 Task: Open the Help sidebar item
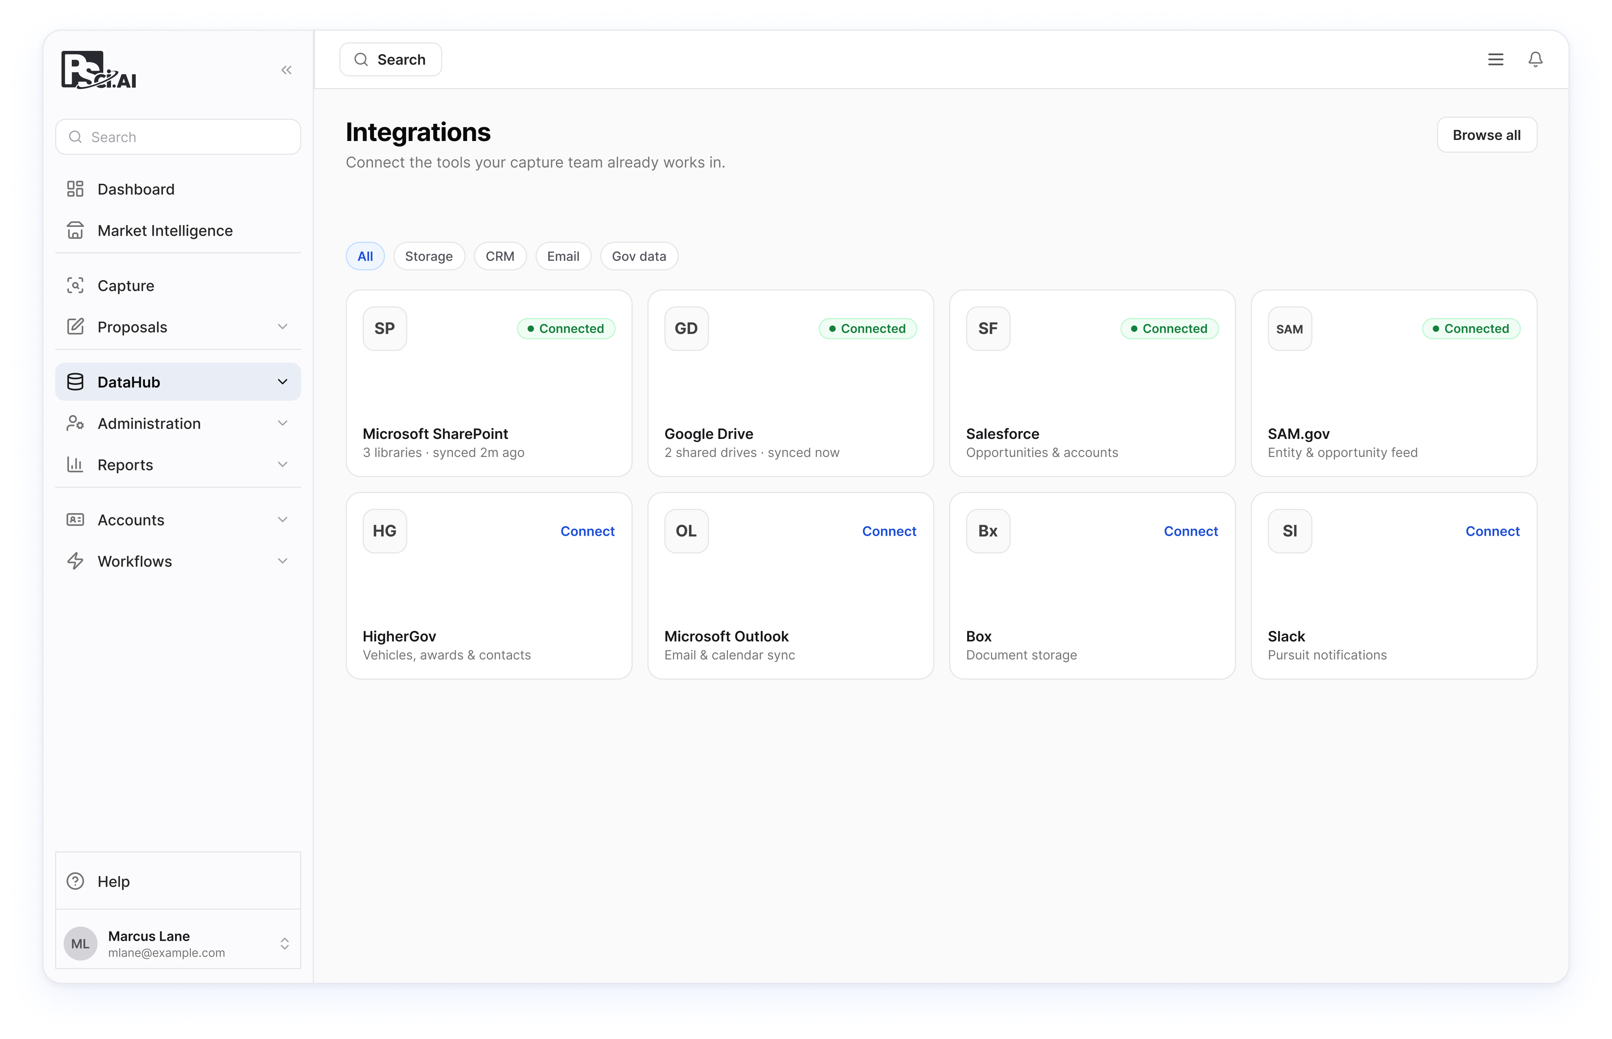[x=178, y=881]
